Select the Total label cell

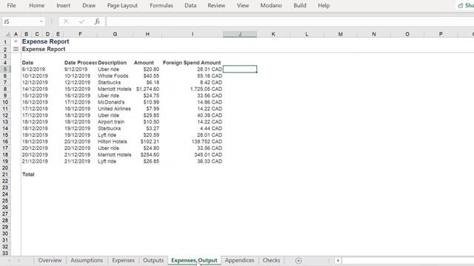[28, 174]
